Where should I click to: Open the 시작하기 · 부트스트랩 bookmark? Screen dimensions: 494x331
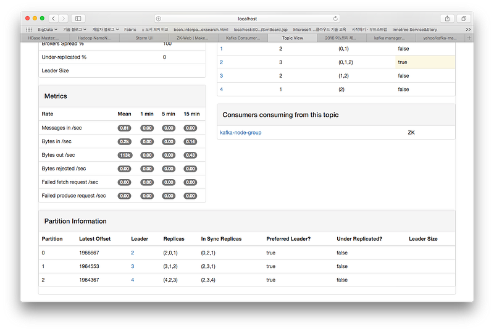point(369,30)
